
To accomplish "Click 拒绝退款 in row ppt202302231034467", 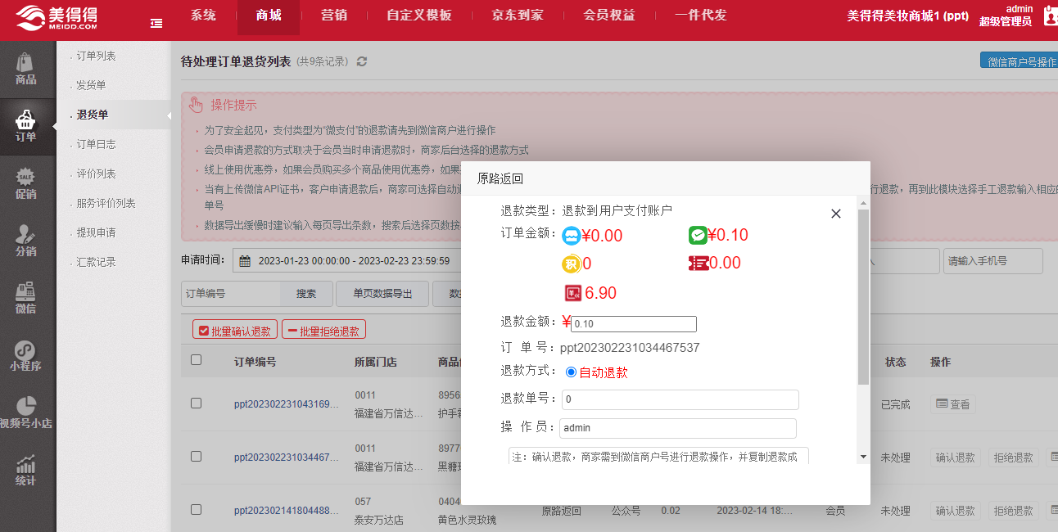I will [1013, 458].
